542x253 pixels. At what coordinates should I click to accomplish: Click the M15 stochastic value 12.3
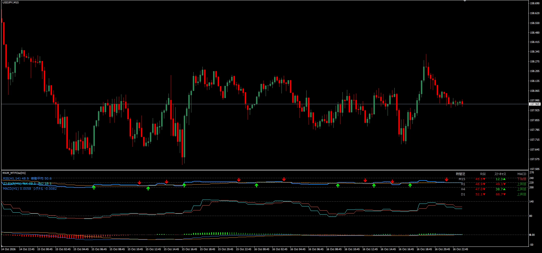click(501, 179)
